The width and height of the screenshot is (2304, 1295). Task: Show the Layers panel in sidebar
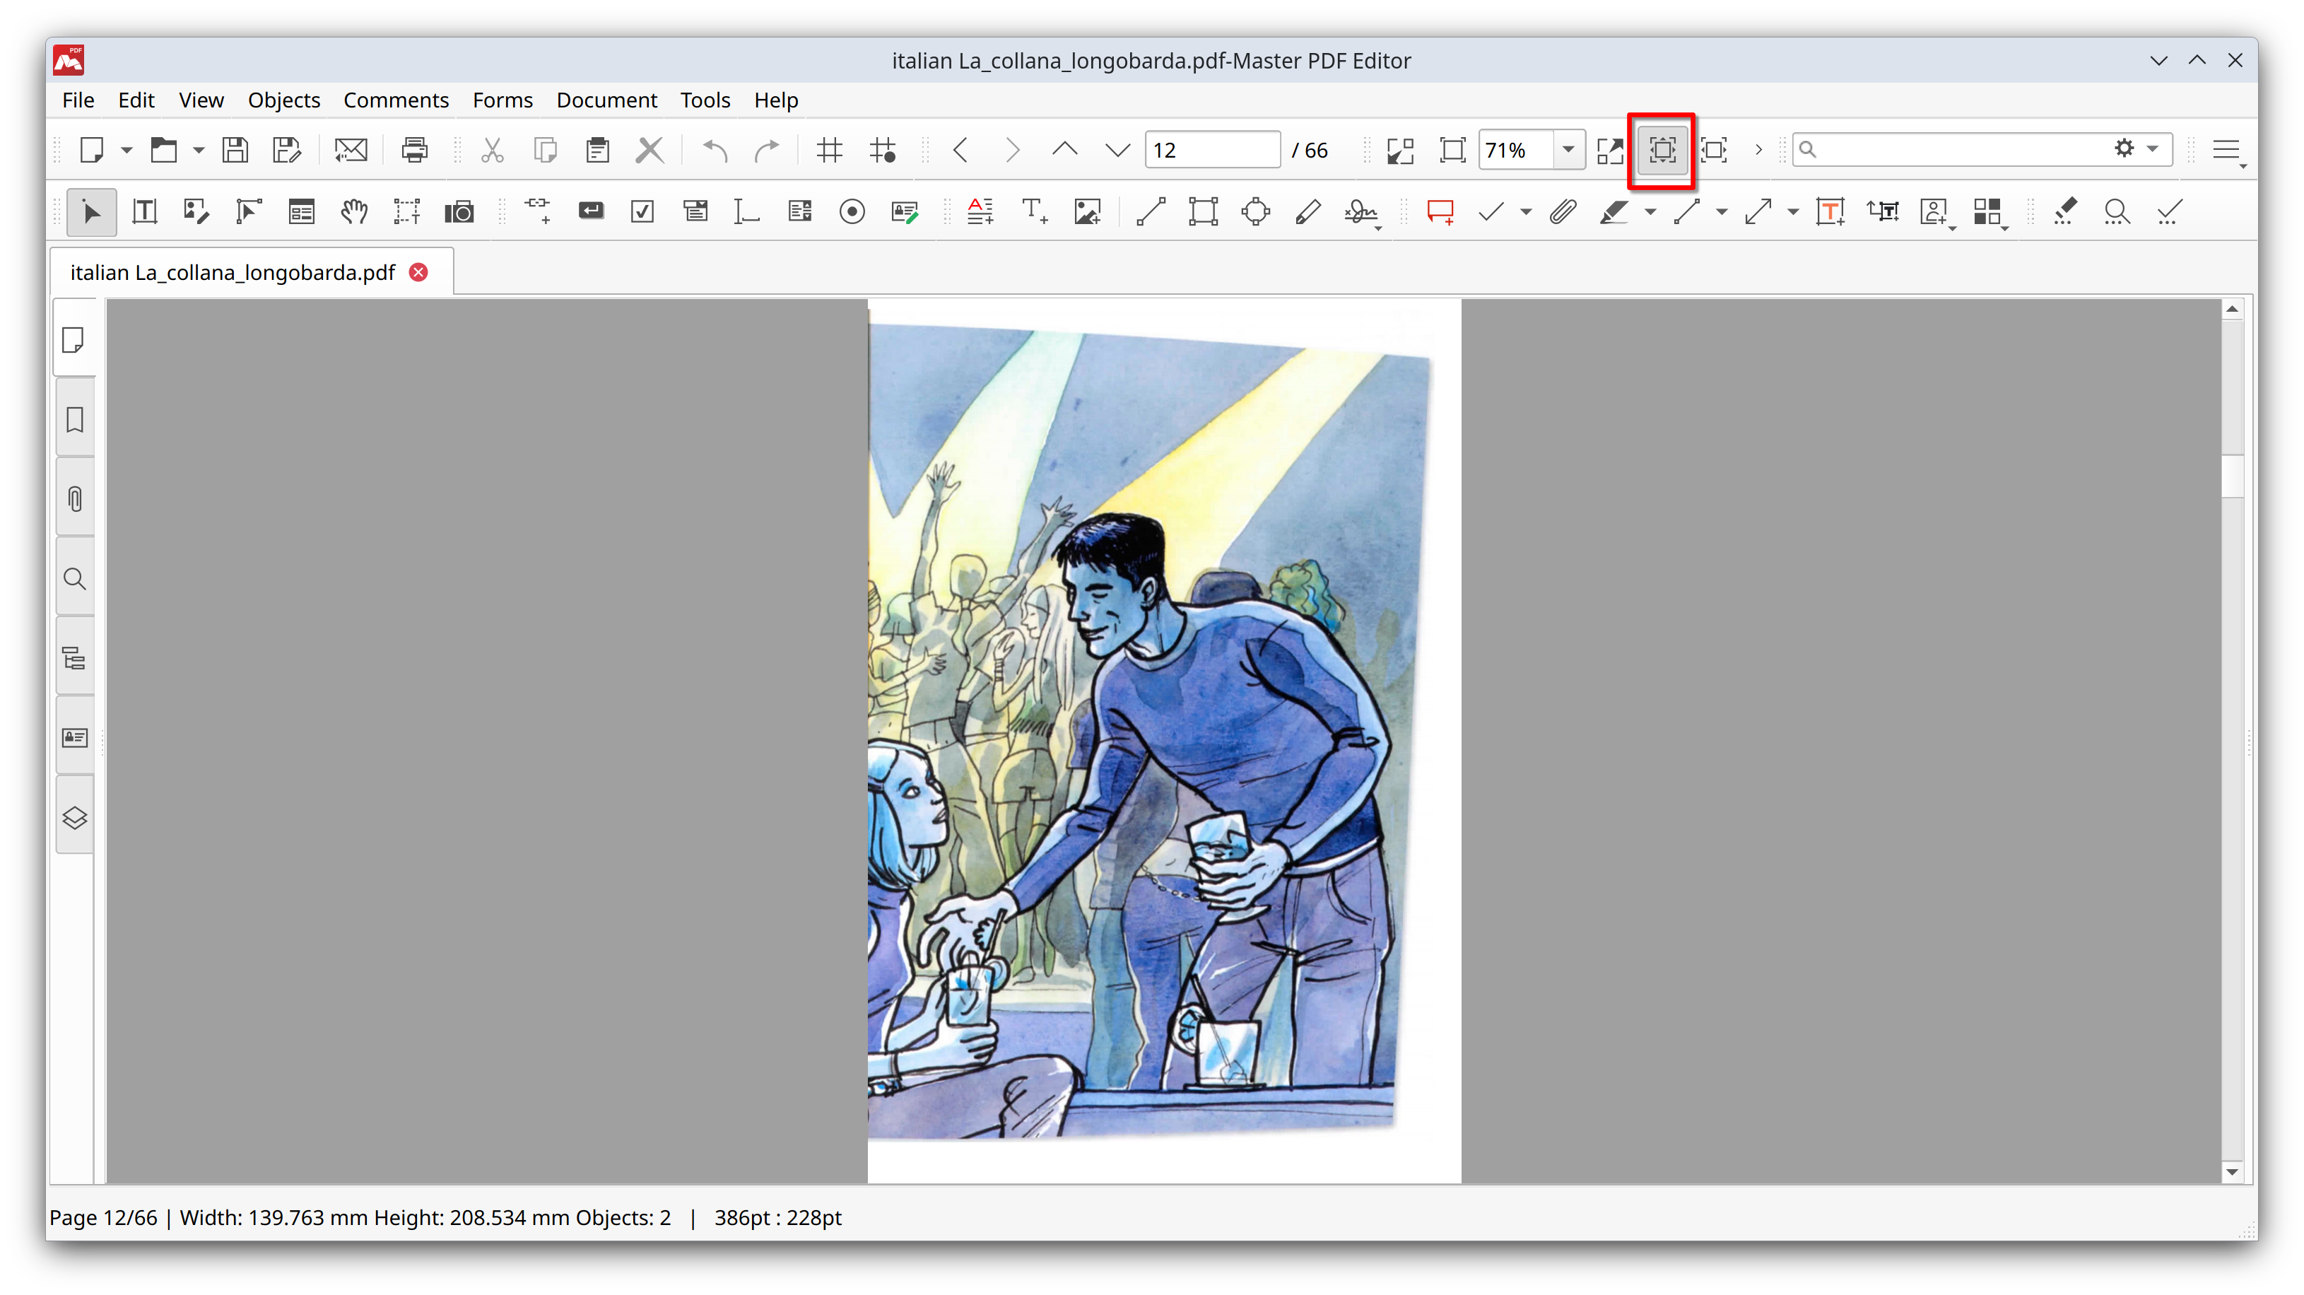click(74, 817)
